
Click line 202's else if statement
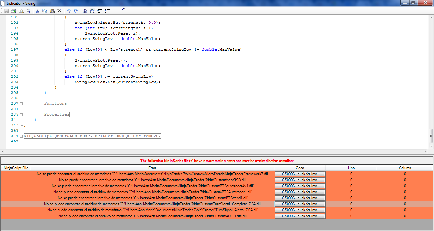click(x=109, y=76)
